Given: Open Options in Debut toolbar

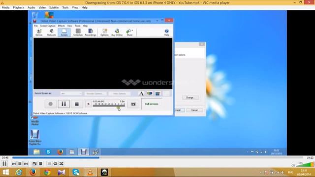Looking at the screenshot, I should (x=104, y=32).
